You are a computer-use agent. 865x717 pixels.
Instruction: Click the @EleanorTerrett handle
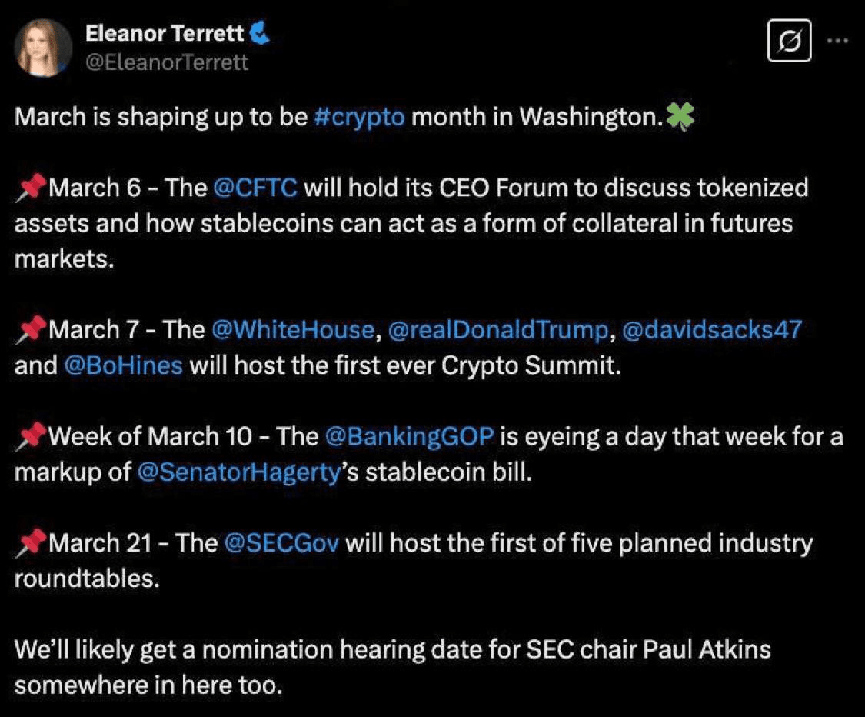[167, 62]
